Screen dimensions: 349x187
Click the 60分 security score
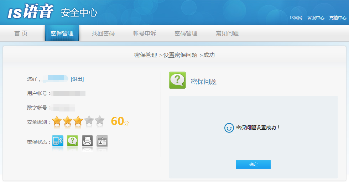[120, 121]
